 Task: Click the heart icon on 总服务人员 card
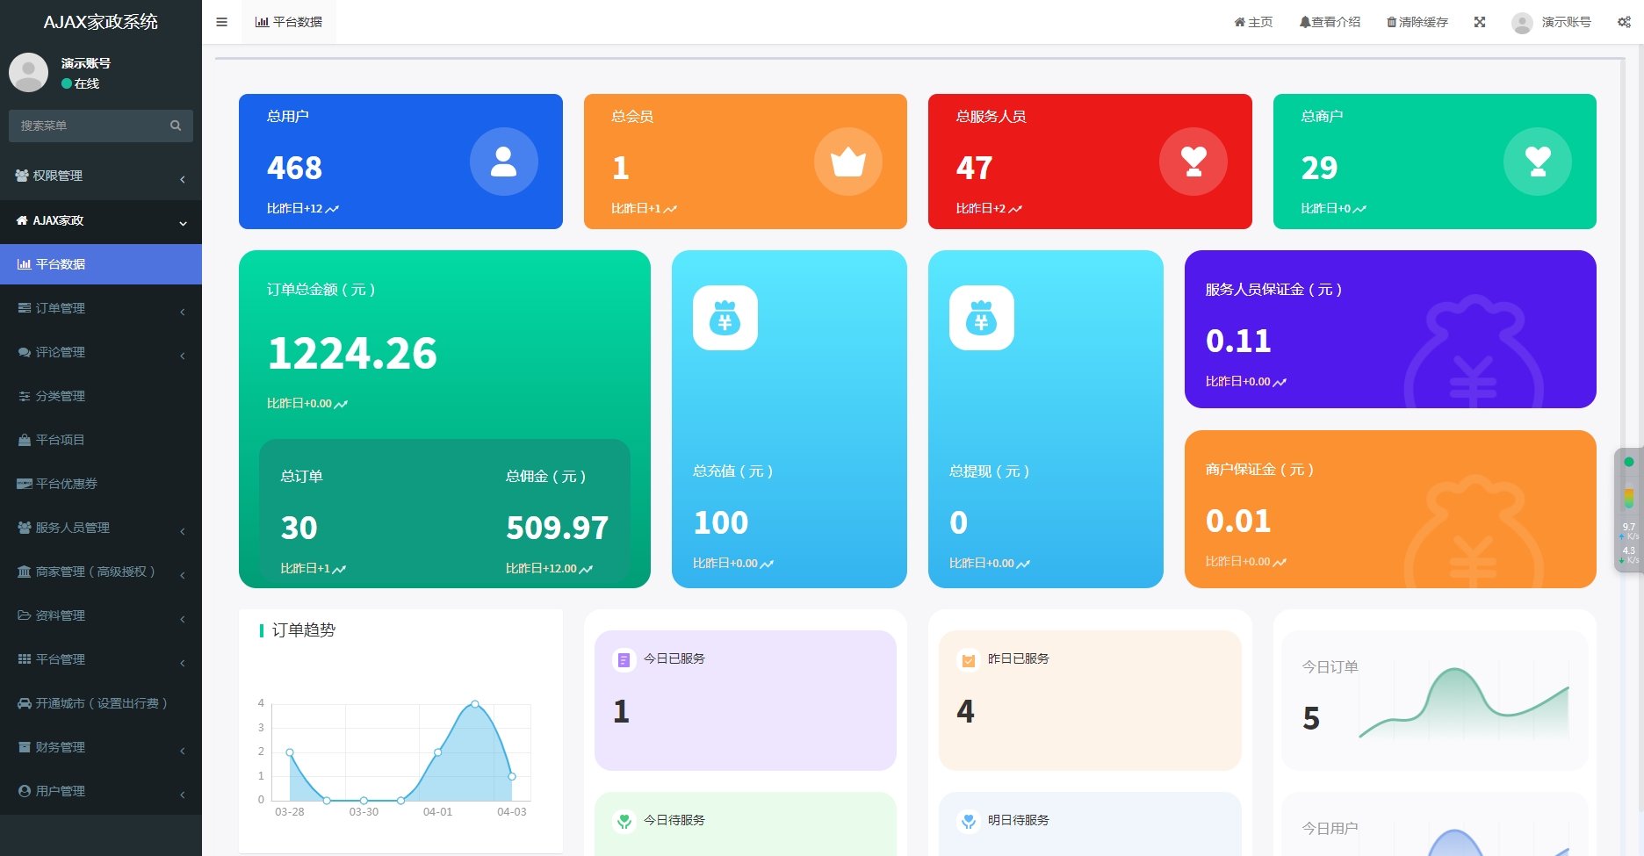pyautogui.click(x=1193, y=162)
